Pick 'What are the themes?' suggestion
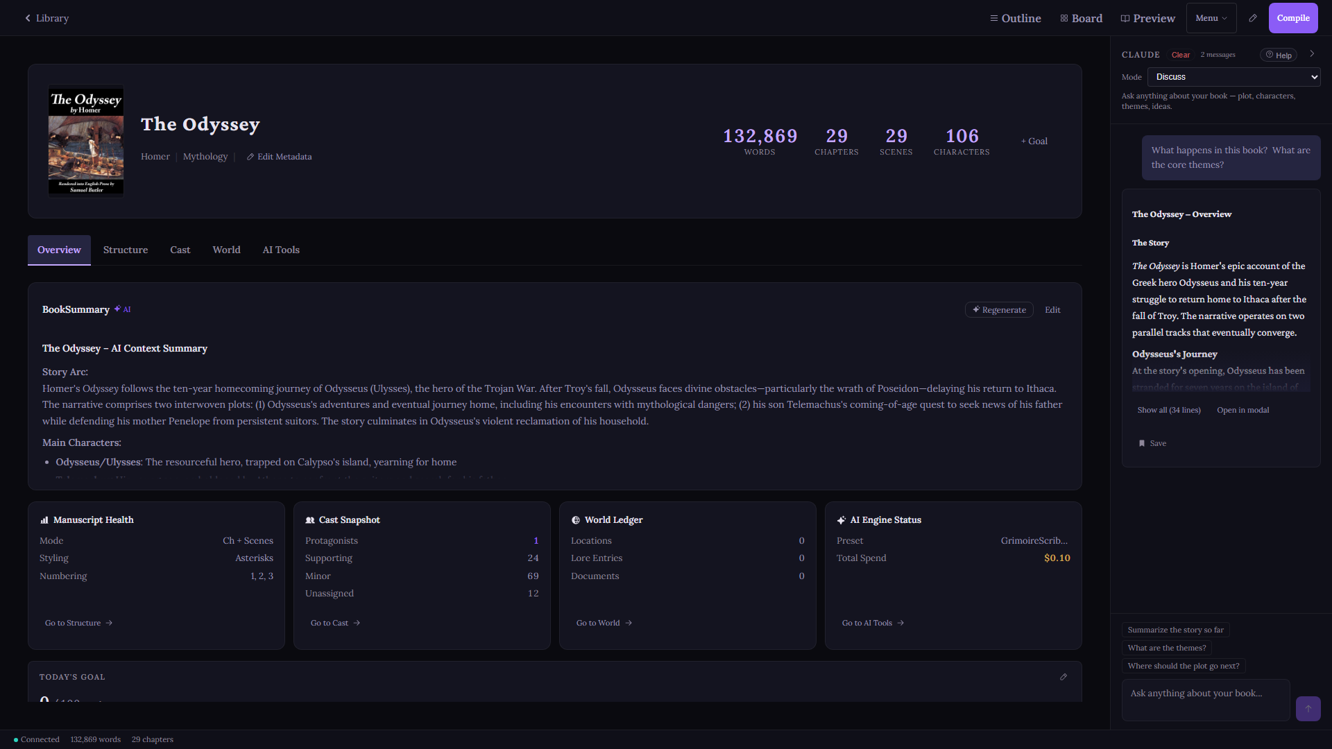This screenshot has width=1332, height=749. click(1166, 648)
